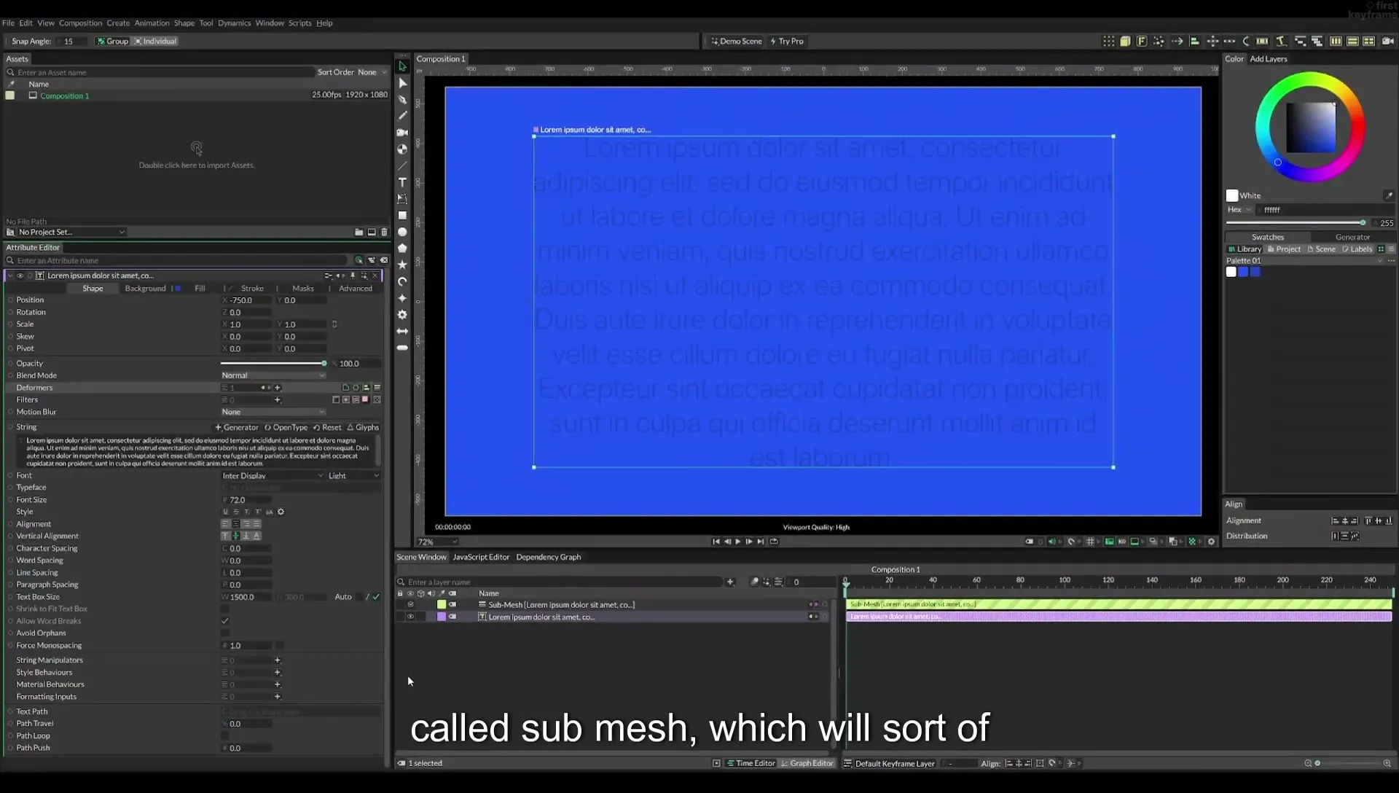
Task: Open the Stroke attribute tab
Action: coord(252,289)
